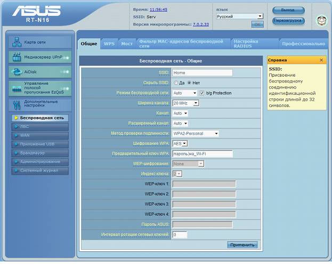Image resolution: width=332 pixels, height=270 pixels.
Task: Open firmware version link 7.0.2.33
Action: [201, 24]
